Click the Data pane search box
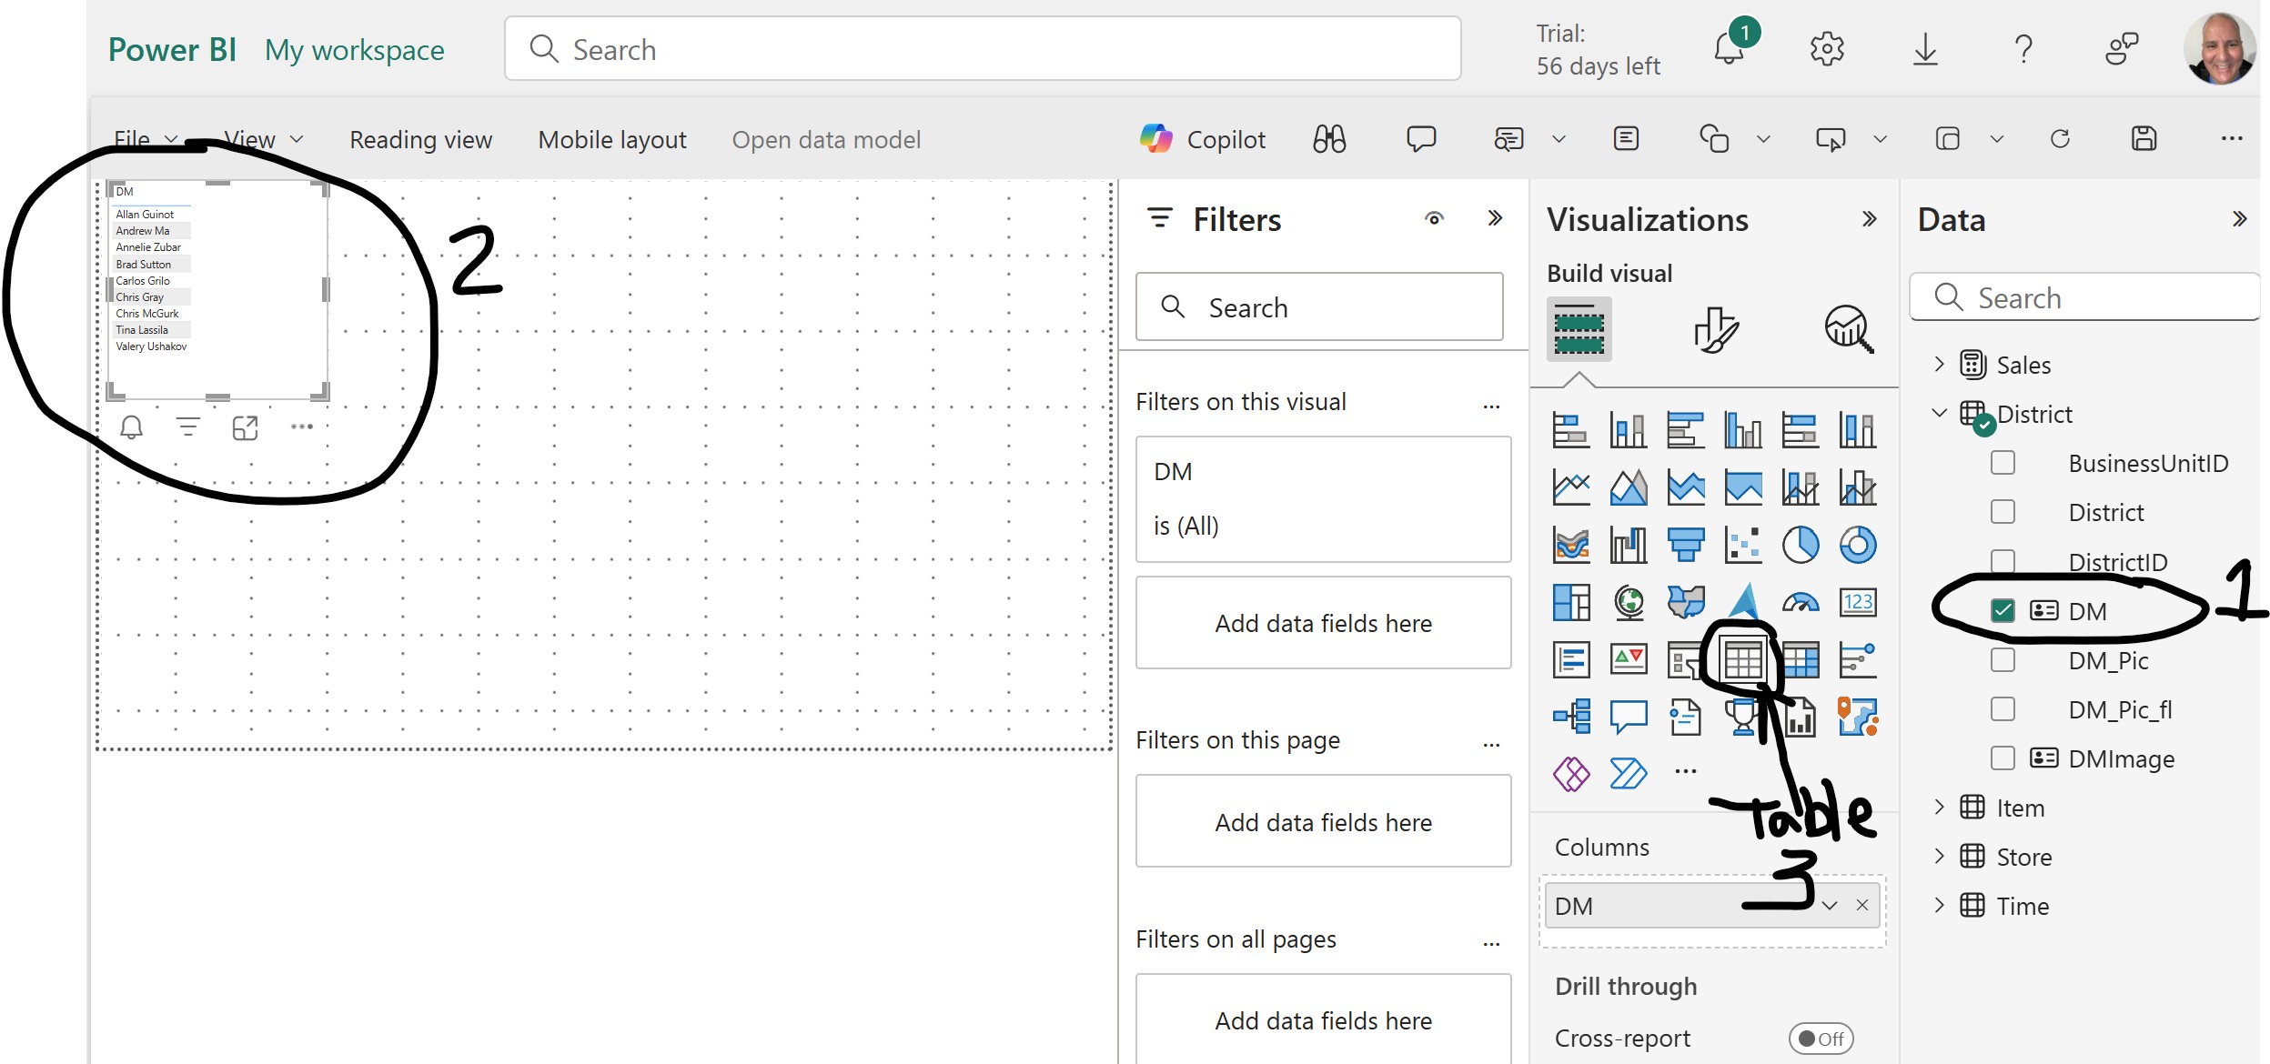 (2084, 297)
